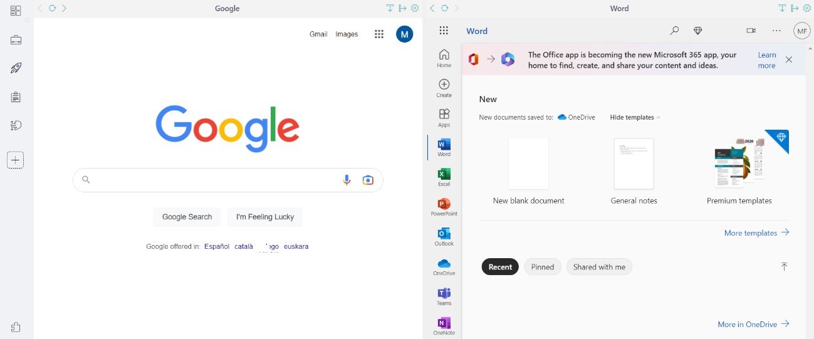The width and height of the screenshot is (814, 339).
Task: Open Outlook from Office sidebar
Action: (x=444, y=237)
